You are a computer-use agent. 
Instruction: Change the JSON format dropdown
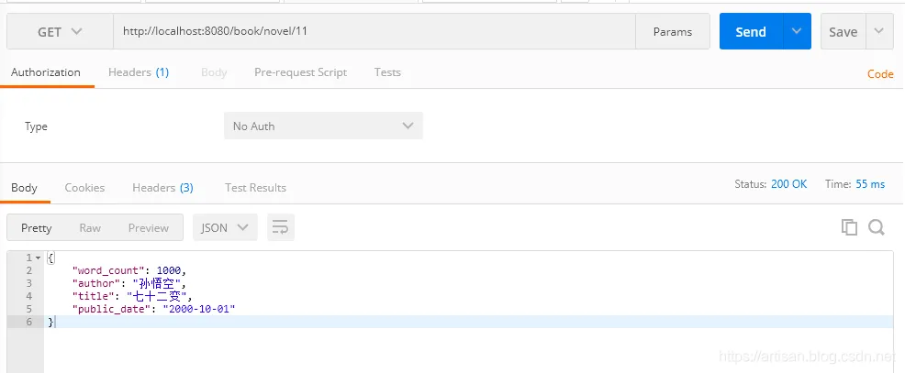point(225,227)
